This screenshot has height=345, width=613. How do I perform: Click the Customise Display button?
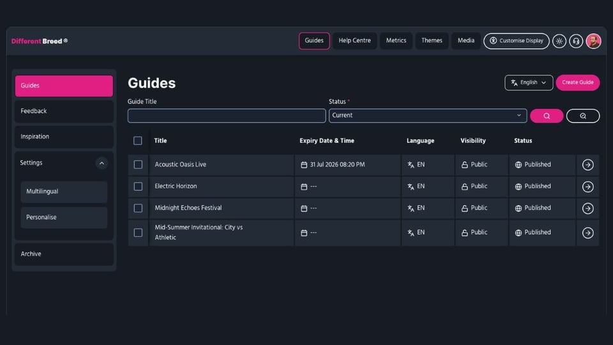click(516, 41)
